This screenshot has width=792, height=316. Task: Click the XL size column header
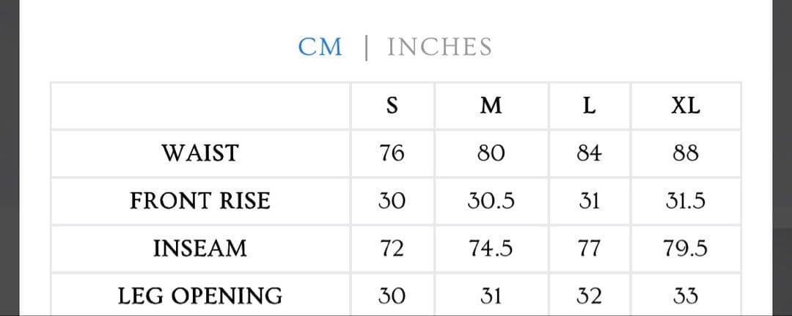(x=686, y=106)
